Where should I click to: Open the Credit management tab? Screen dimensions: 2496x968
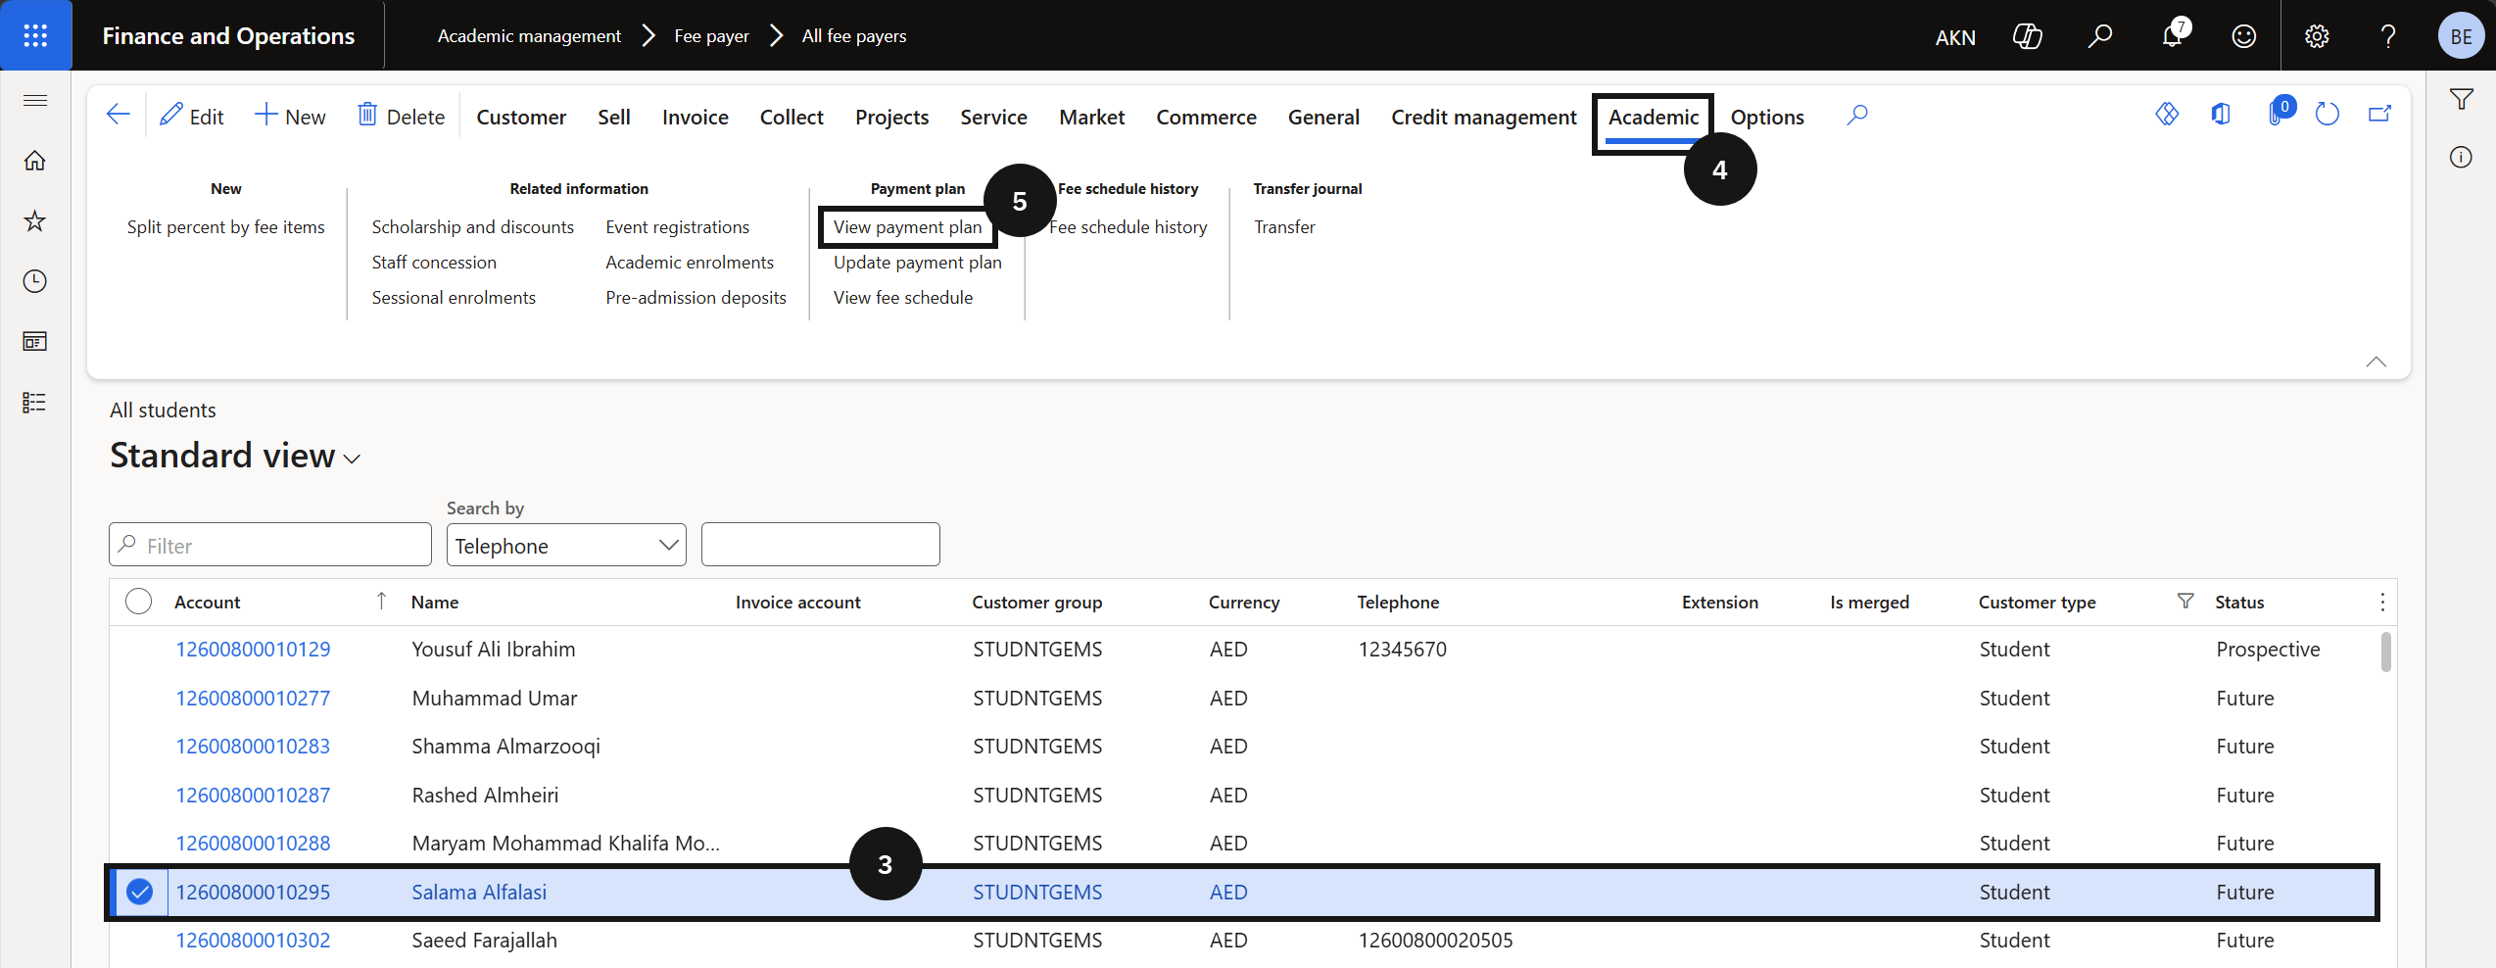(1484, 117)
